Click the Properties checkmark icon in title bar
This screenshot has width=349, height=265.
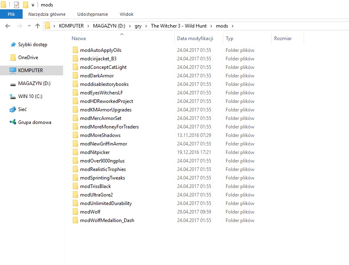point(17,5)
